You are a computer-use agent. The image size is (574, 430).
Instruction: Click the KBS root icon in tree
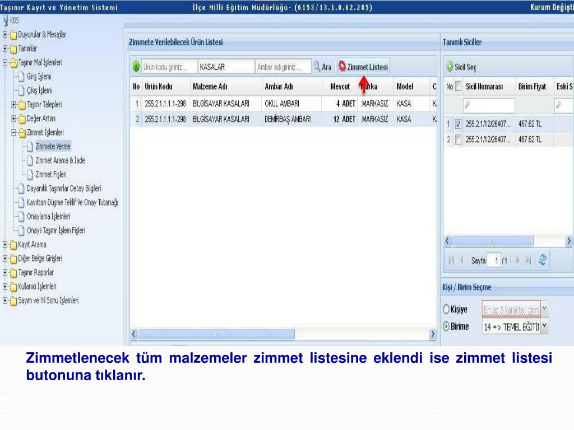[6, 21]
